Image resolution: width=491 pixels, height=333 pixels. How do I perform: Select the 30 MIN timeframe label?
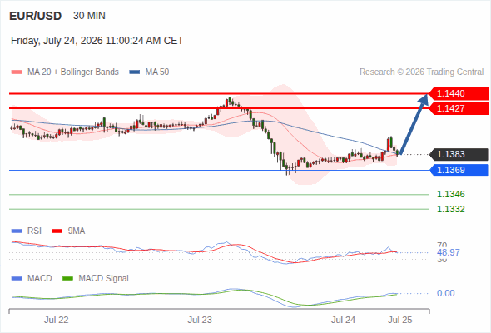[x=89, y=16]
